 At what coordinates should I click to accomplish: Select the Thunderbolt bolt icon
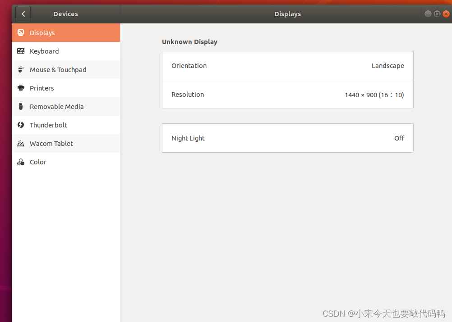pyautogui.click(x=21, y=125)
